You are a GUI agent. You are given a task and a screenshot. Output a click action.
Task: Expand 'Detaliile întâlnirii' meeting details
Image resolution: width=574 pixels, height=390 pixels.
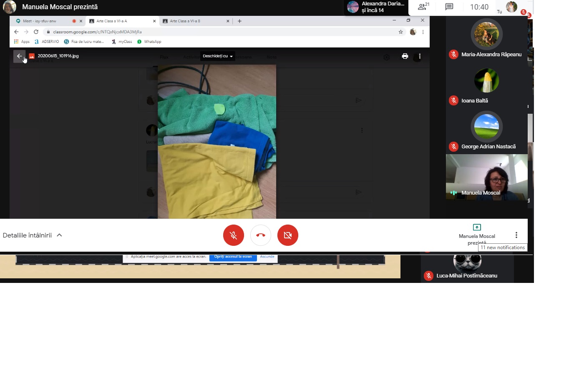tap(33, 235)
